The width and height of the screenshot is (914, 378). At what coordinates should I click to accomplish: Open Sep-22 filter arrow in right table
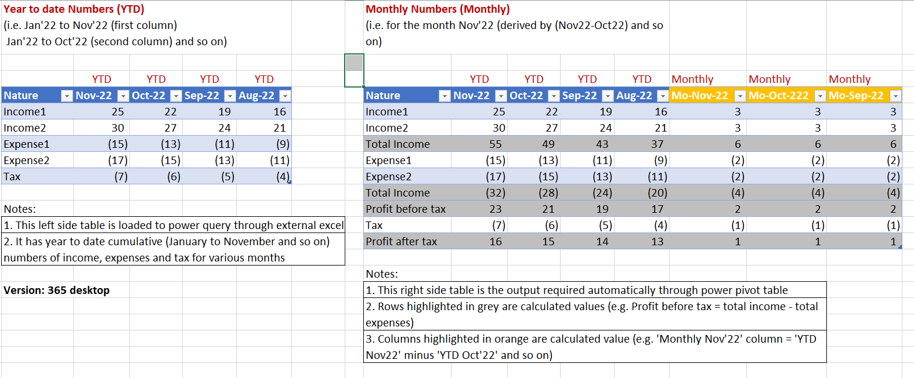608,96
